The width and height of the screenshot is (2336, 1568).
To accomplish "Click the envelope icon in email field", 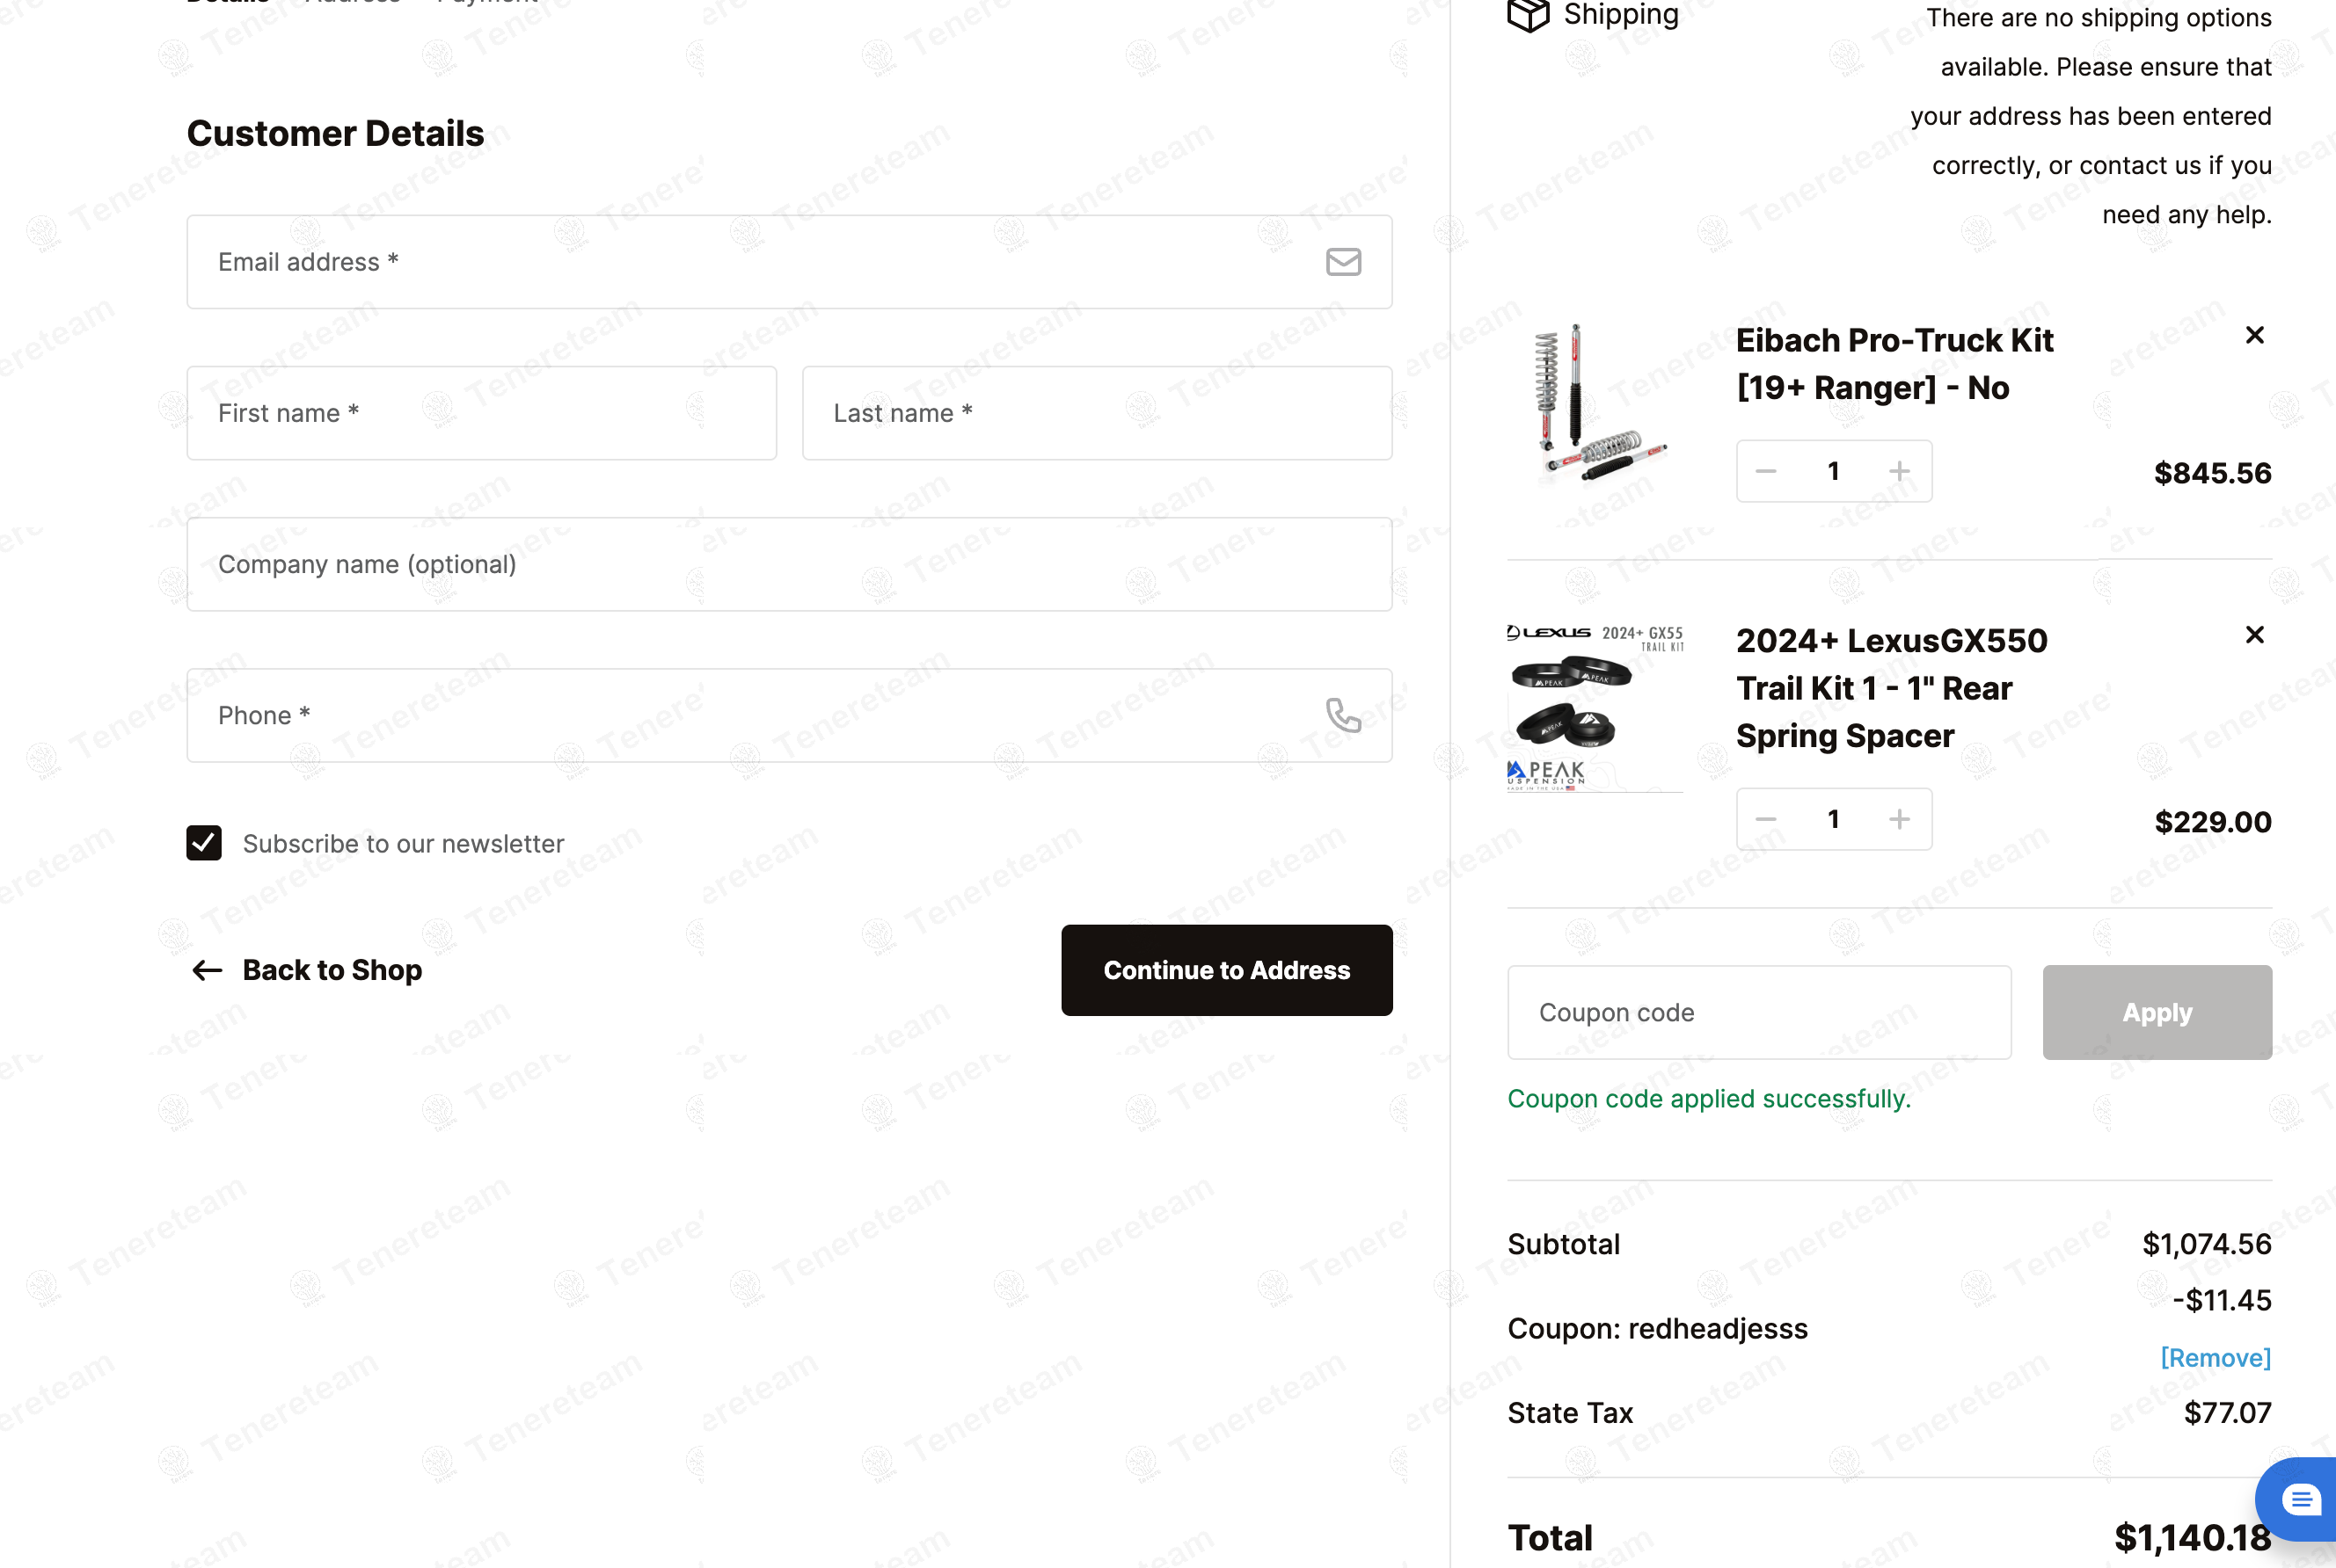I will 1342,262.
